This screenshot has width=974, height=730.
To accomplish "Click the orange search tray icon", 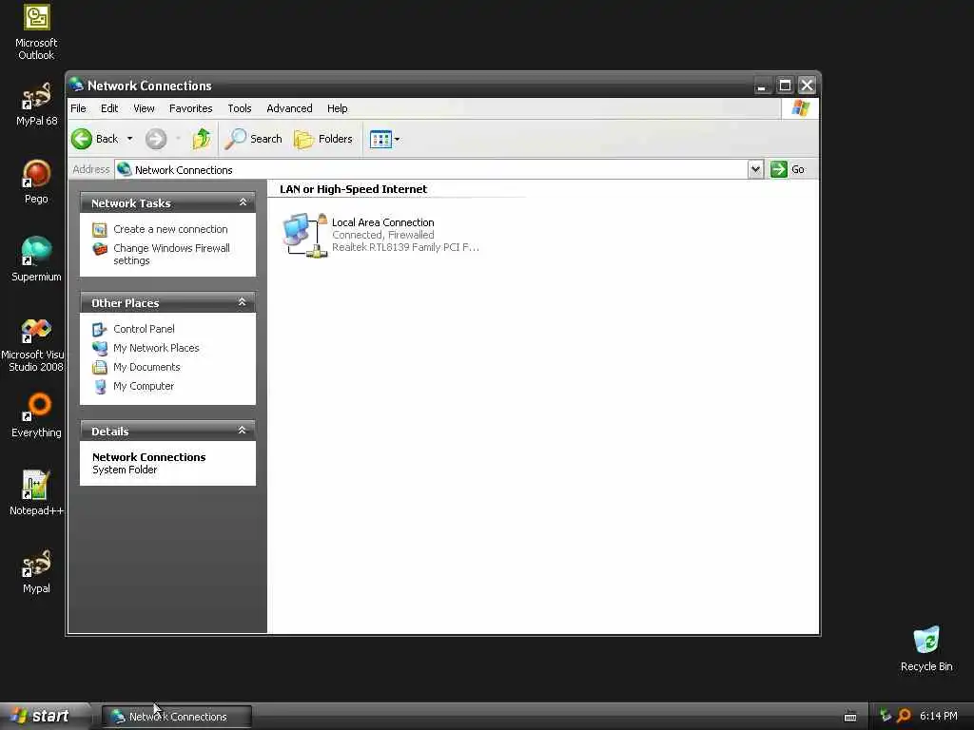I will coord(904,716).
